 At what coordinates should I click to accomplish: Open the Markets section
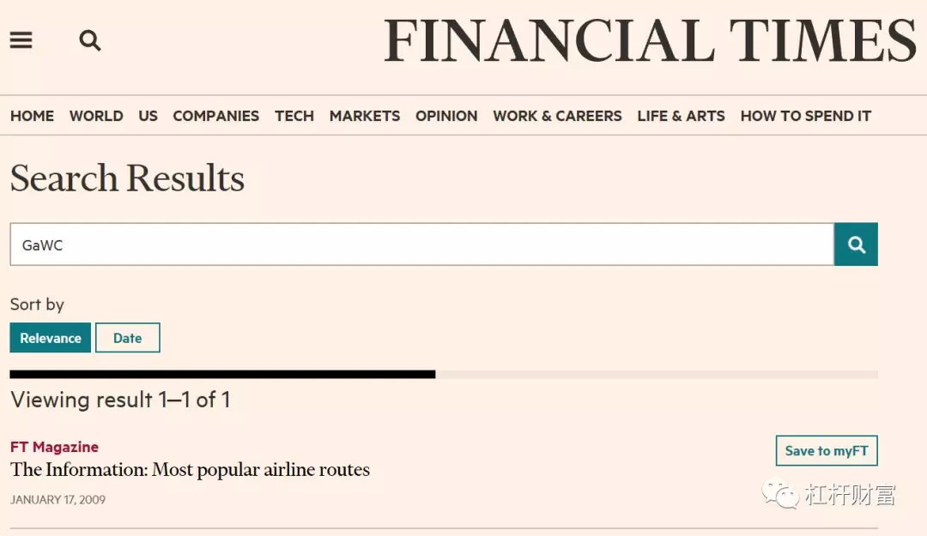pos(365,116)
